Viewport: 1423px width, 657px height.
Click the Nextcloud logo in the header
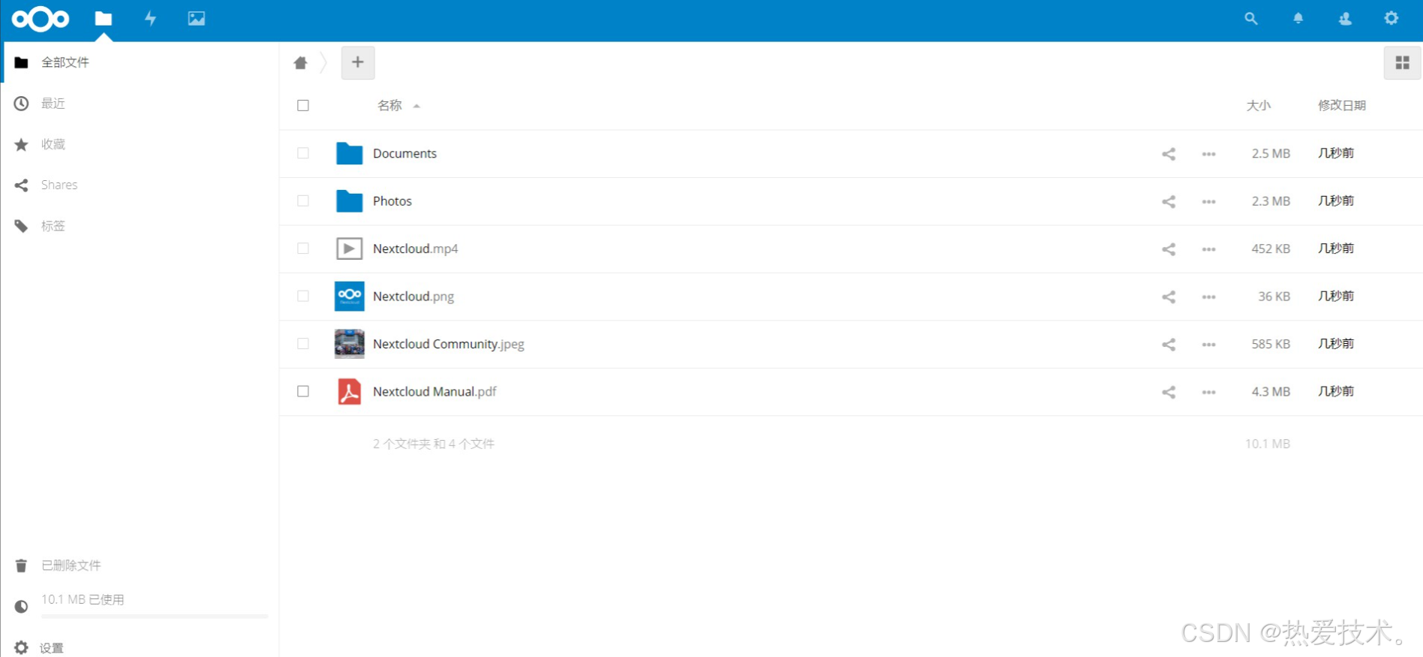[41, 19]
